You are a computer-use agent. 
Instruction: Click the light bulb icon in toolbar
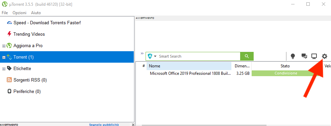point(292,56)
